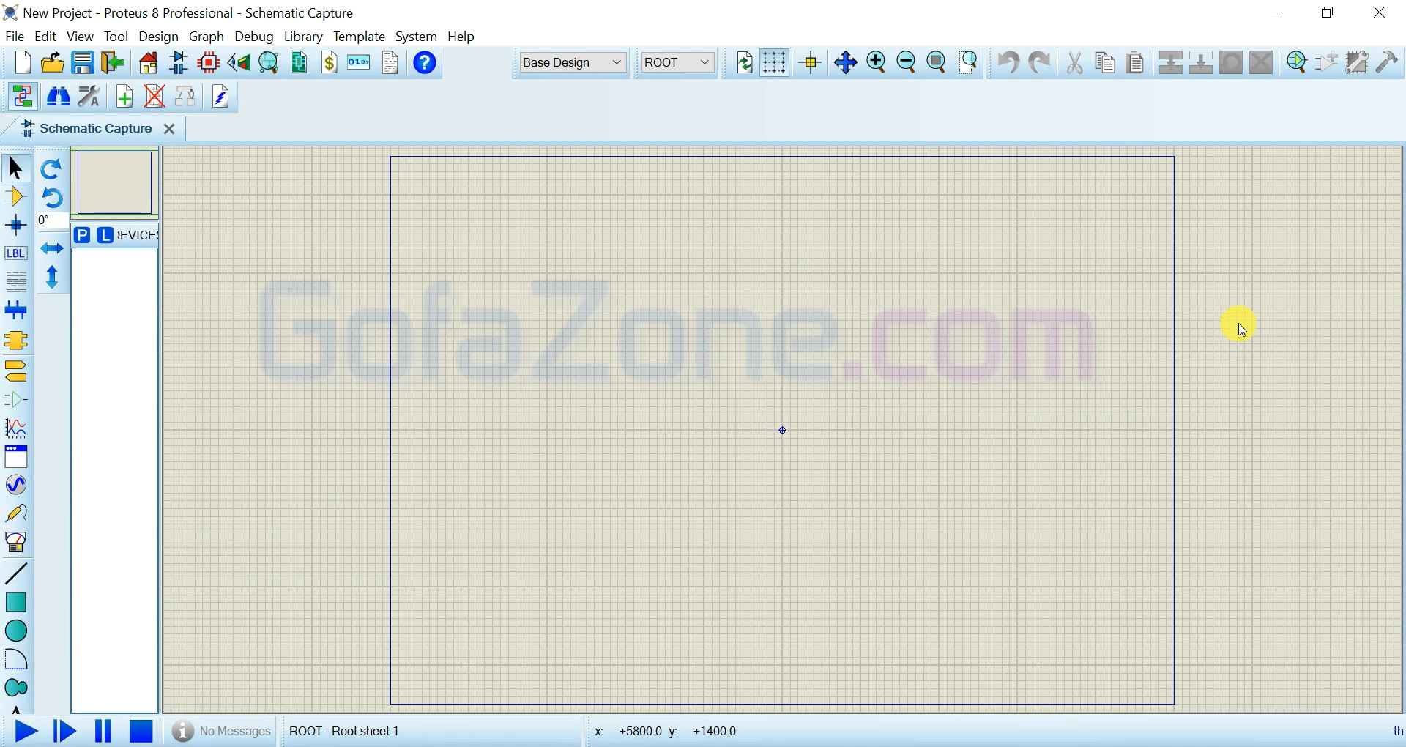
Task: Select the Junction dot mode tool
Action: point(15,225)
